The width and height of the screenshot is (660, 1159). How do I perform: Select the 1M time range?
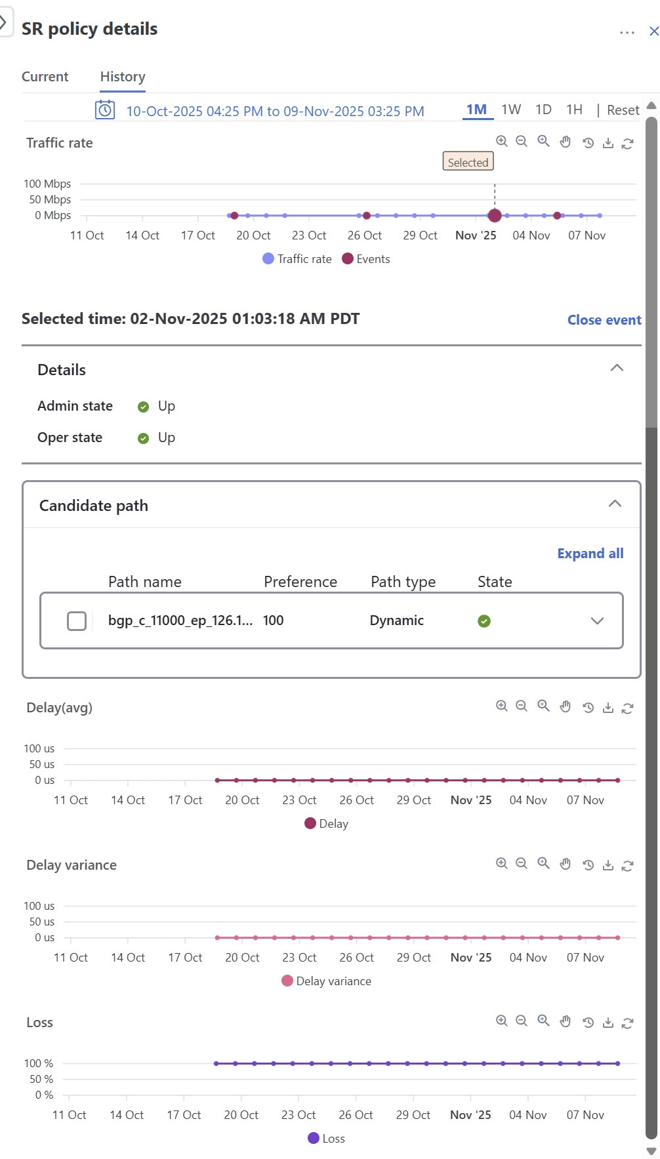[x=477, y=110]
